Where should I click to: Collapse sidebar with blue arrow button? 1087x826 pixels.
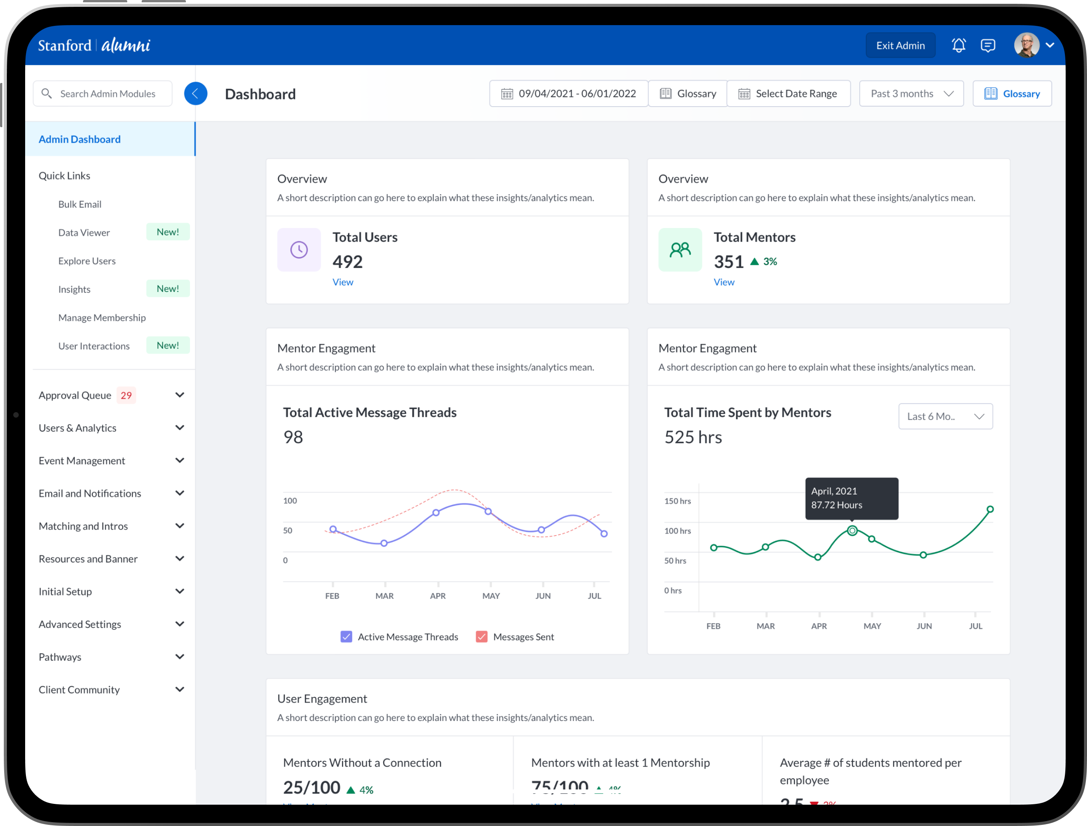[195, 93]
